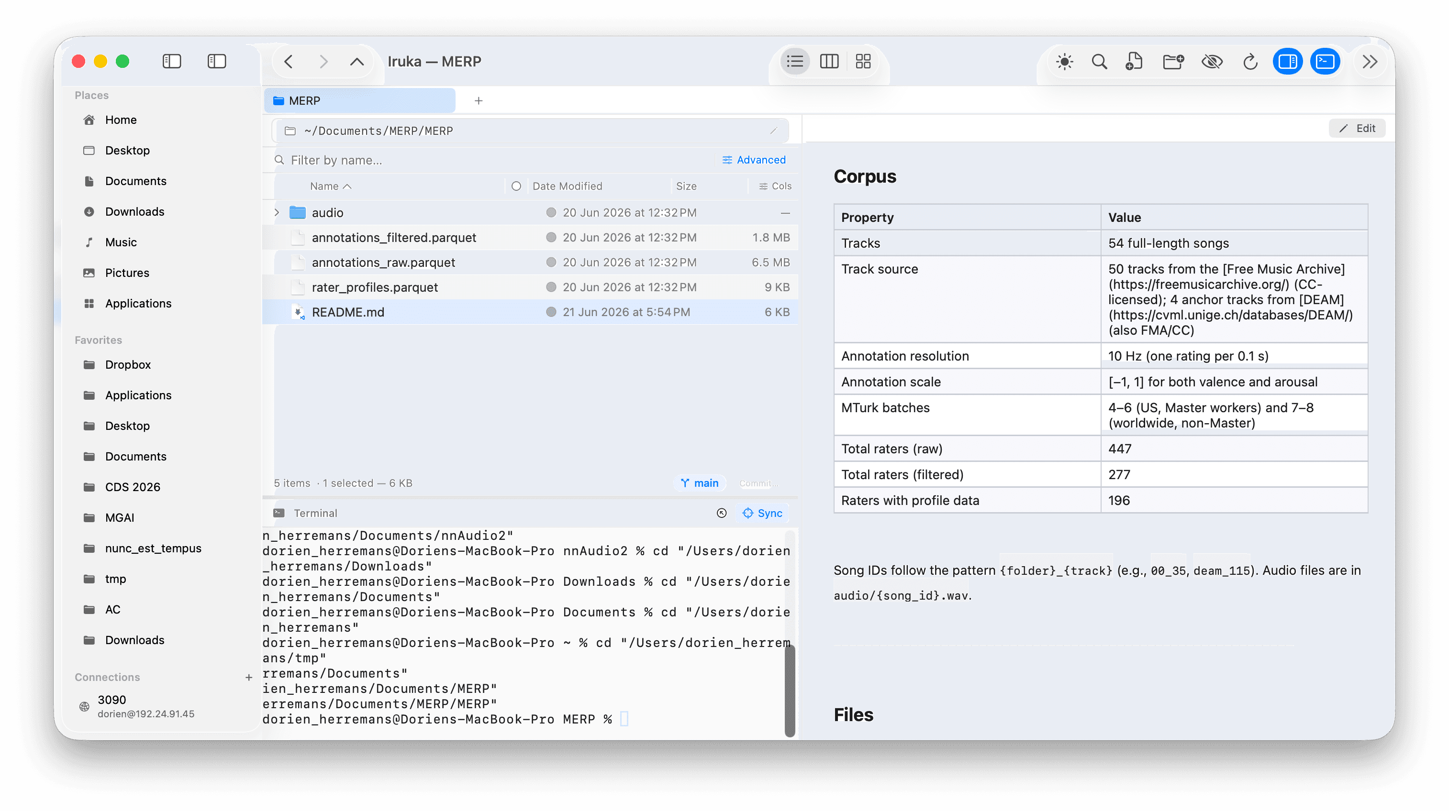Switch to column view
The height and width of the screenshot is (811, 1449).
[829, 61]
